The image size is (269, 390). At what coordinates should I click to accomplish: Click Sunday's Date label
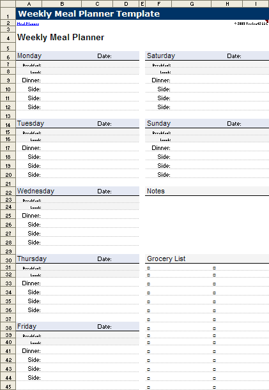[x=234, y=124]
